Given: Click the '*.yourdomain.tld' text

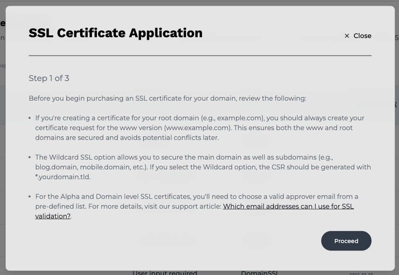Looking at the screenshot, I should [x=63, y=177].
